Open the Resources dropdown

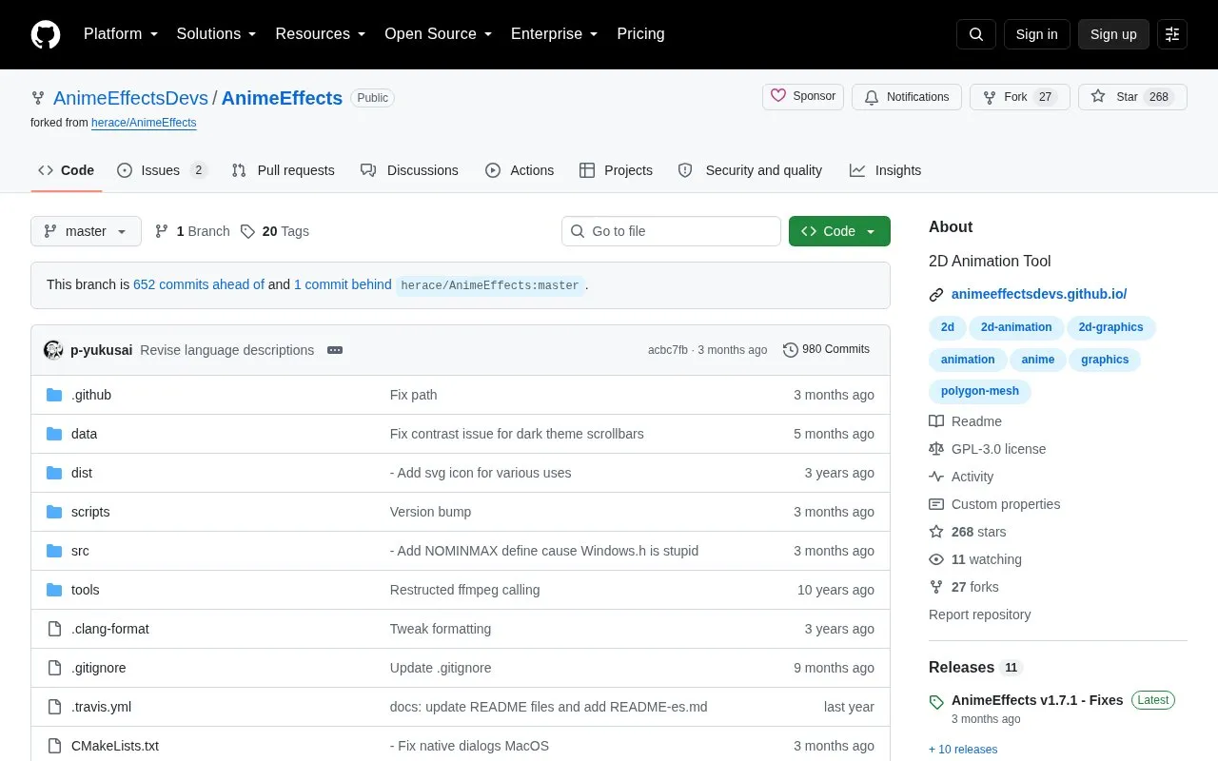coord(321,34)
